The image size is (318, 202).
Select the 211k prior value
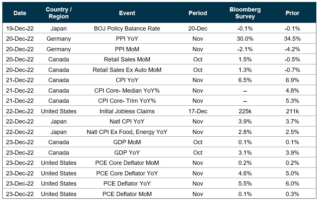tap(292, 111)
